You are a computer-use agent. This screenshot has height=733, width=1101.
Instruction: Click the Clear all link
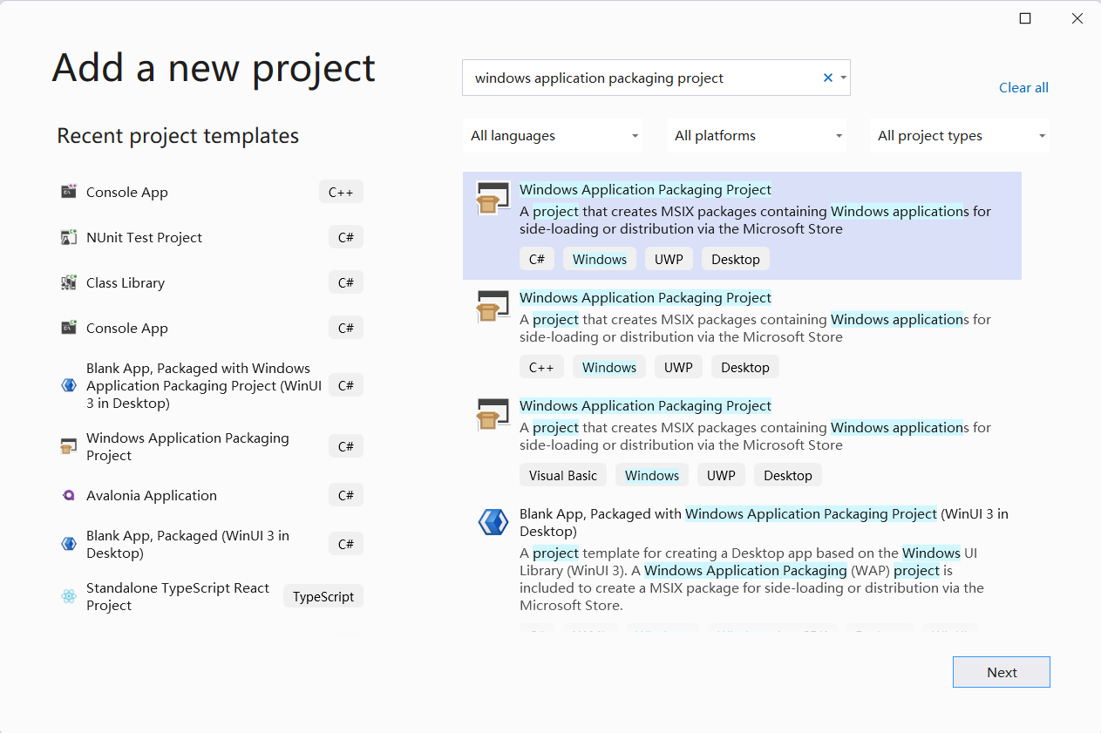(x=1023, y=87)
